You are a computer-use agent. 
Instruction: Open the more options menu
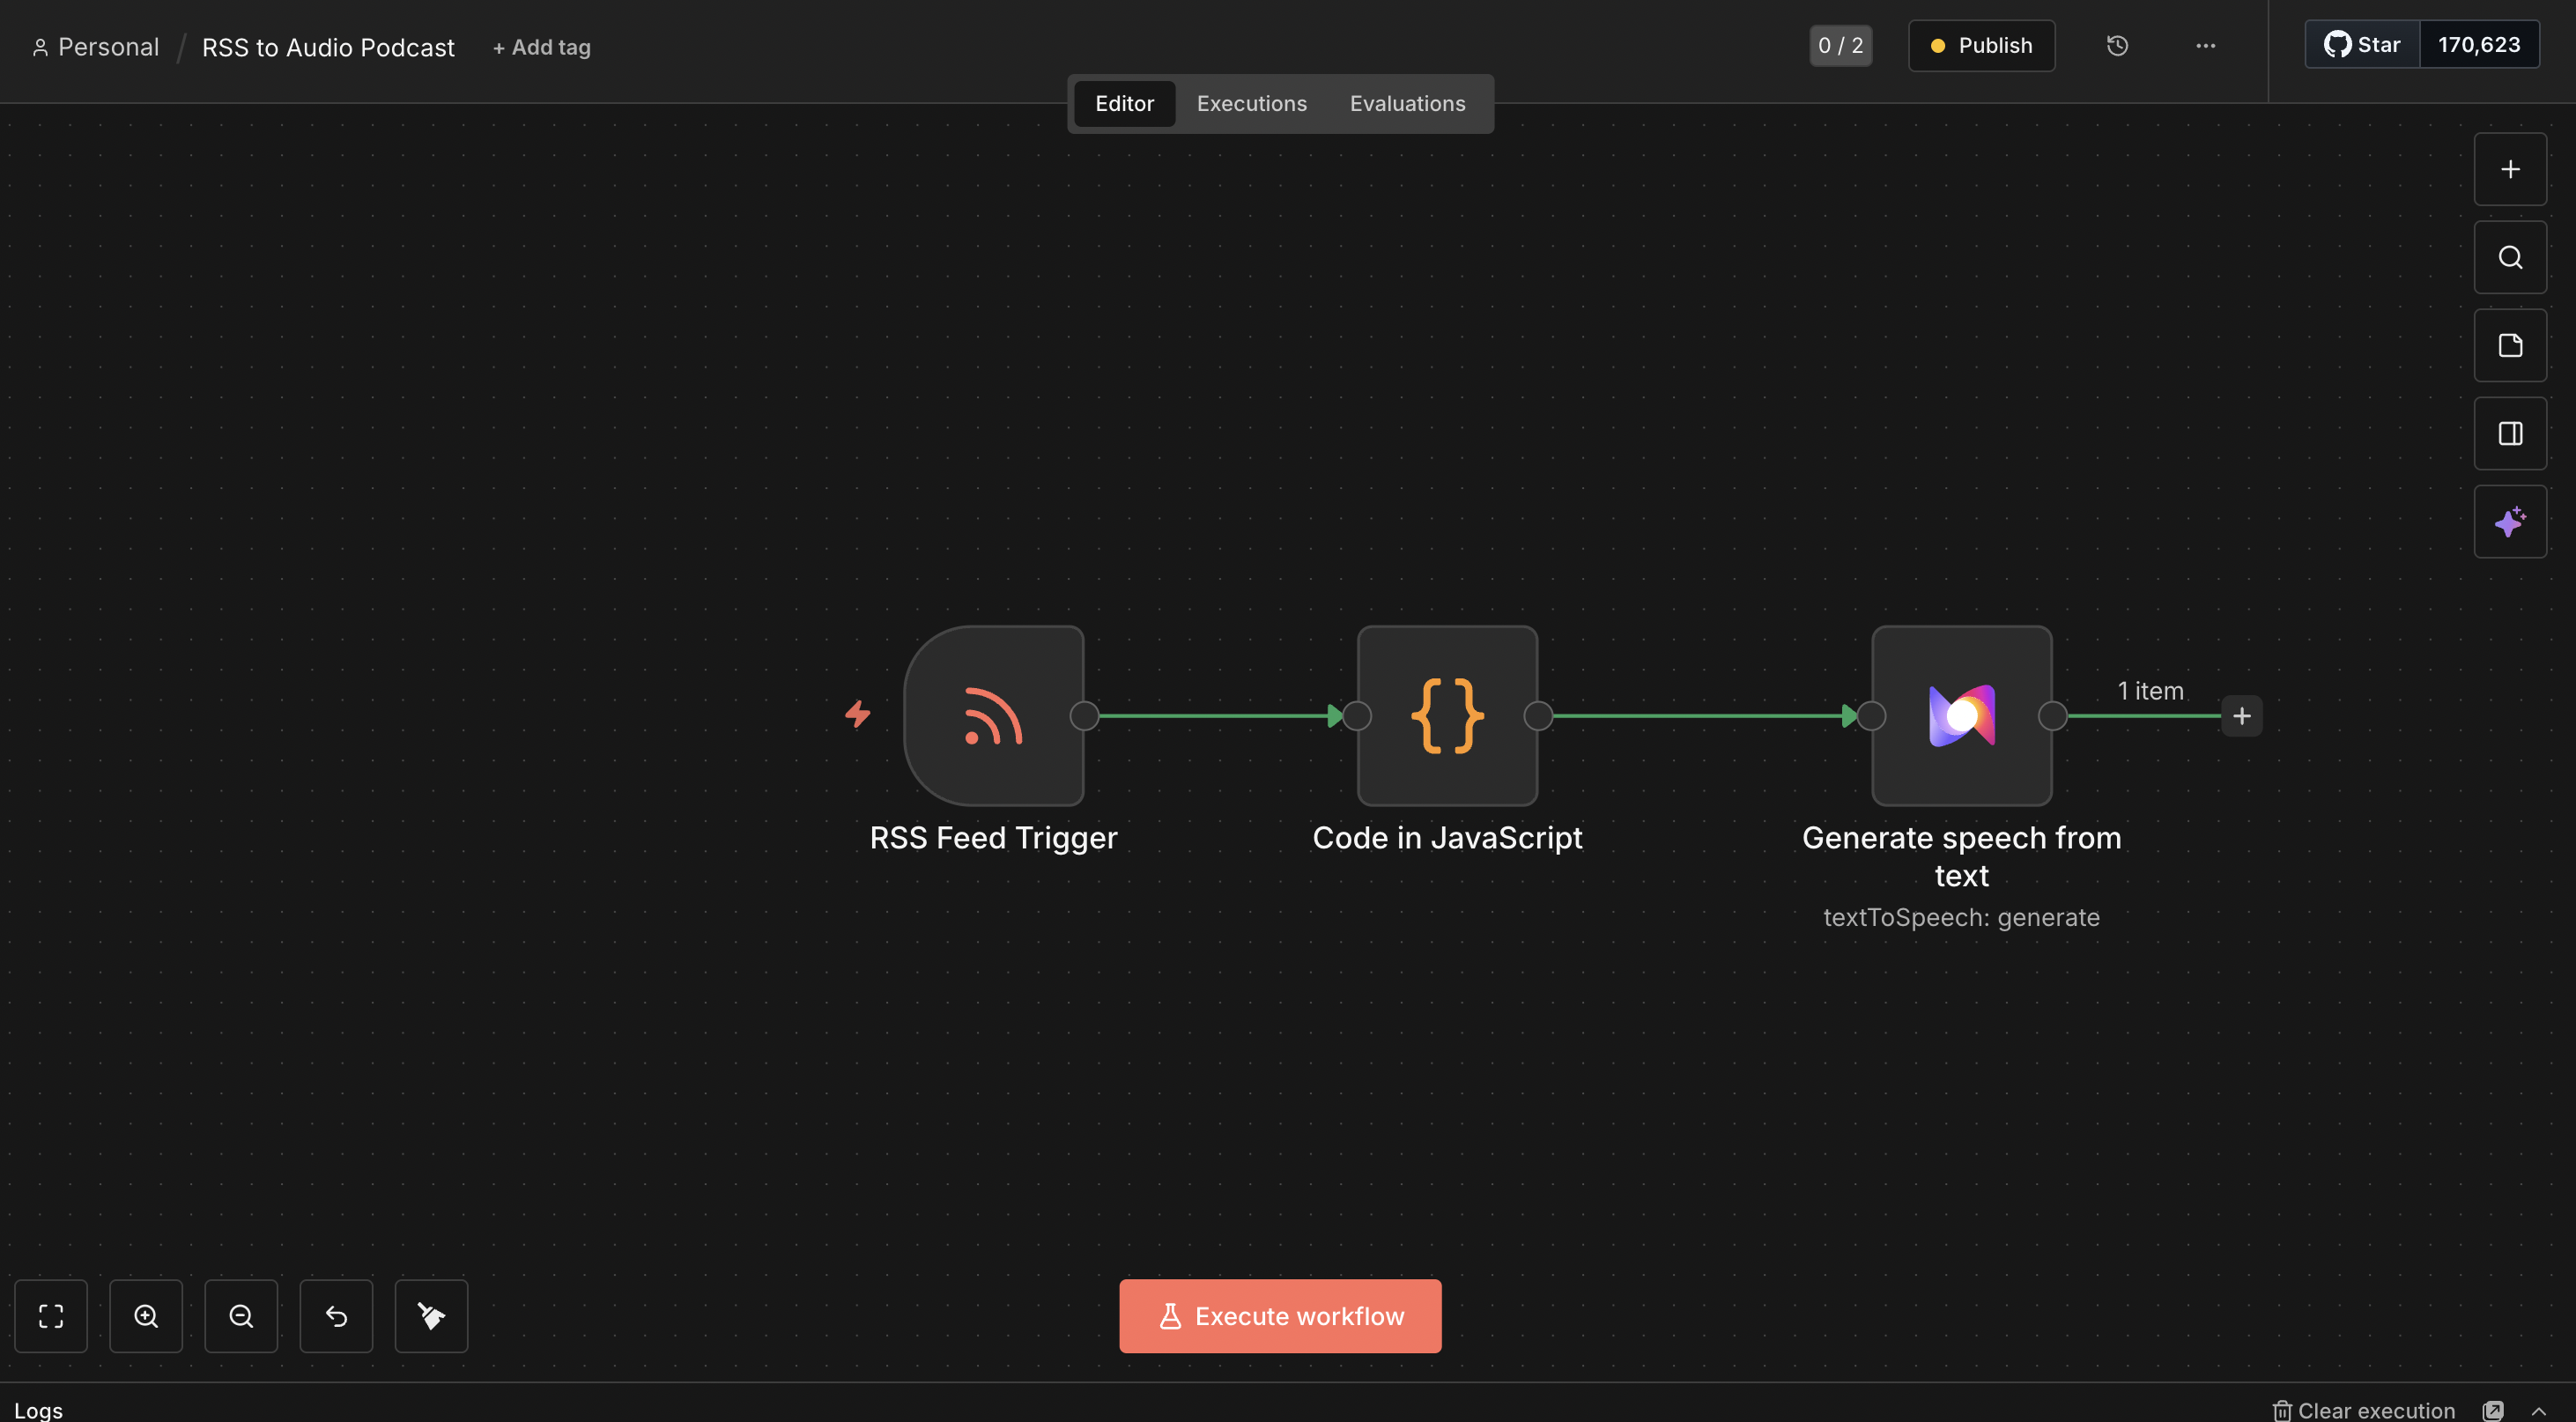coord(2205,45)
